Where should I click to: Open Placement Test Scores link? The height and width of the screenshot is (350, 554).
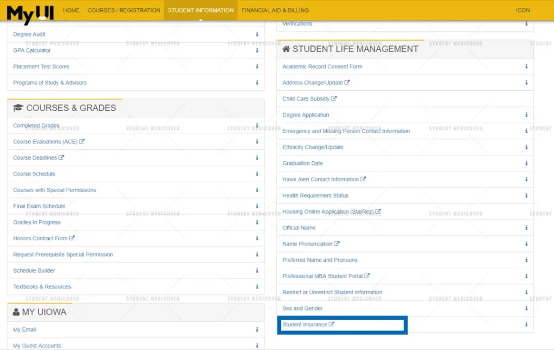tap(41, 67)
